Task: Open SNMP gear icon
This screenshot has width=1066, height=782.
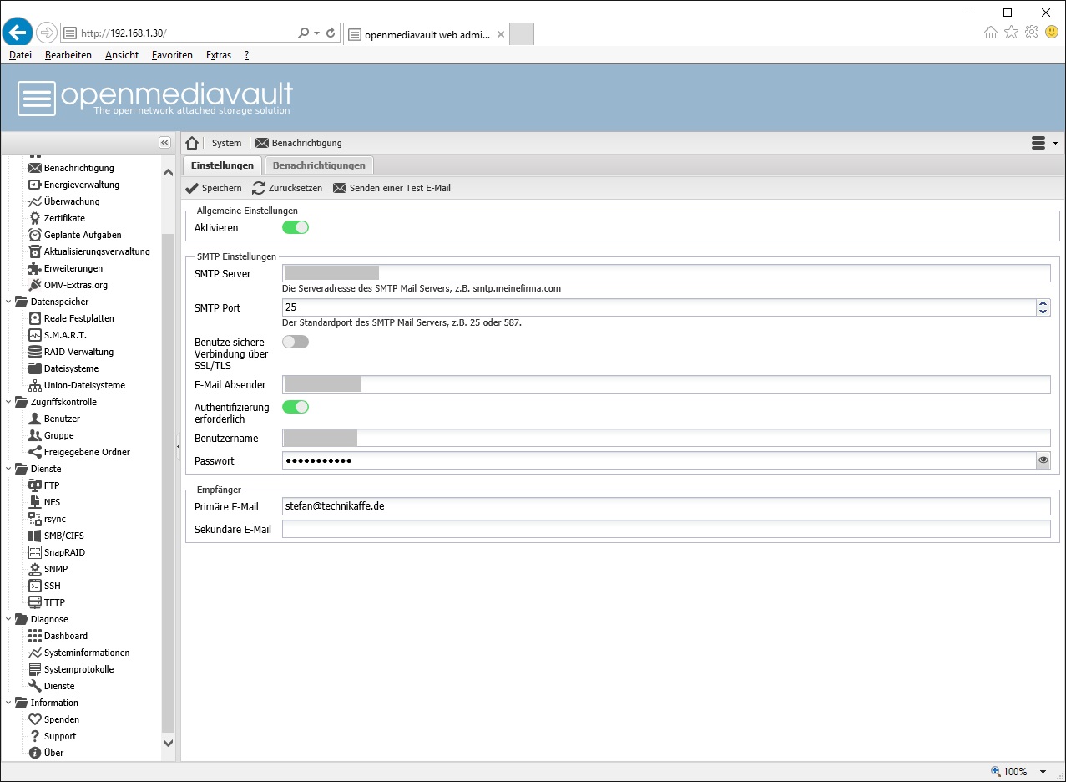Action: pyautogui.click(x=35, y=569)
